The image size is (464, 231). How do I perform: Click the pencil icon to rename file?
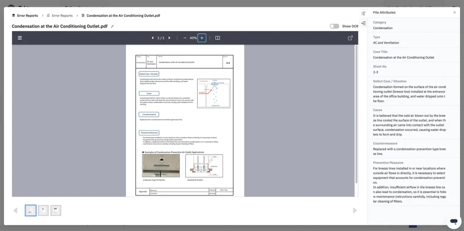coord(112,26)
